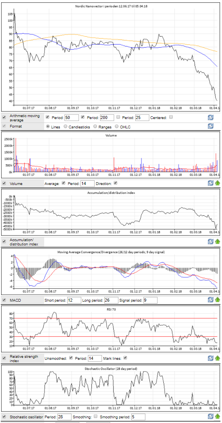Refresh the Volume indicator chart

(x=211, y=183)
